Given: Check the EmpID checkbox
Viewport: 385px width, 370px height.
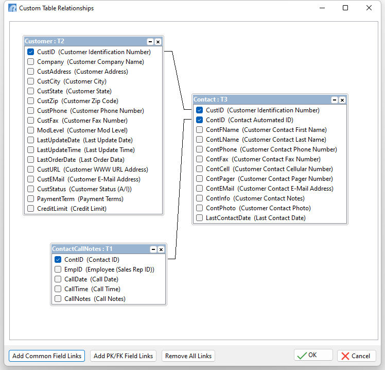Looking at the screenshot, I should click(58, 270).
